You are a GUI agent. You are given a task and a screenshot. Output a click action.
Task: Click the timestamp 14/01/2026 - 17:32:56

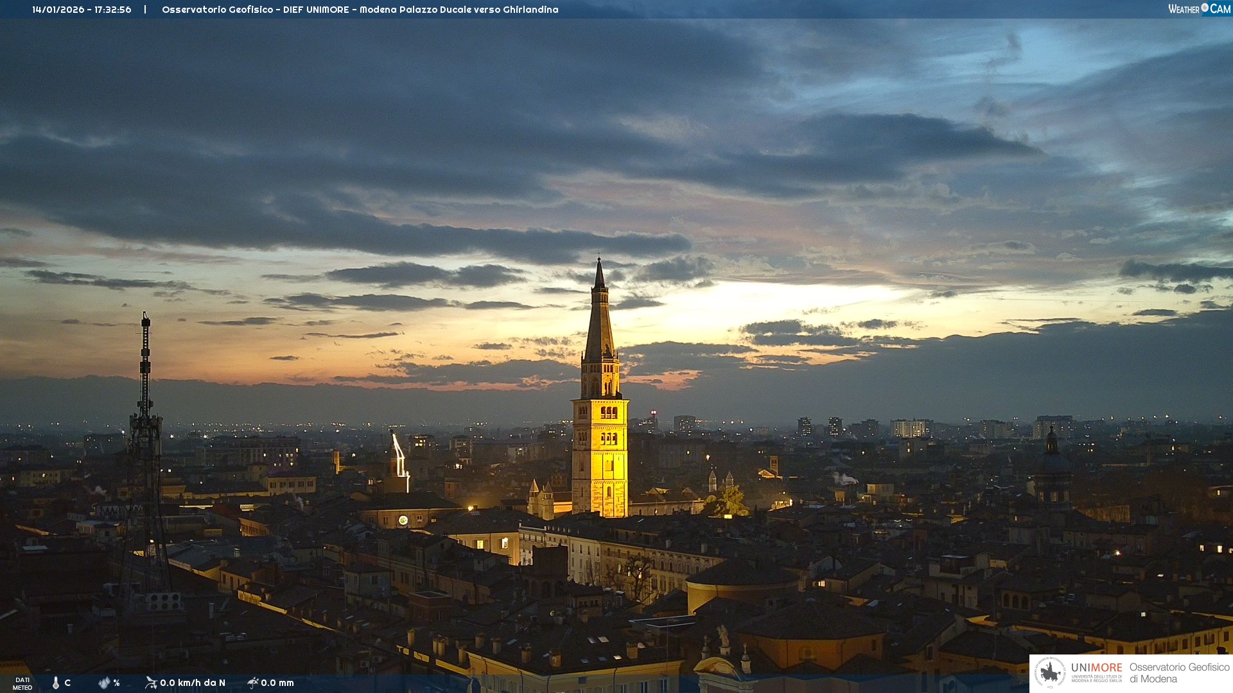click(82, 10)
